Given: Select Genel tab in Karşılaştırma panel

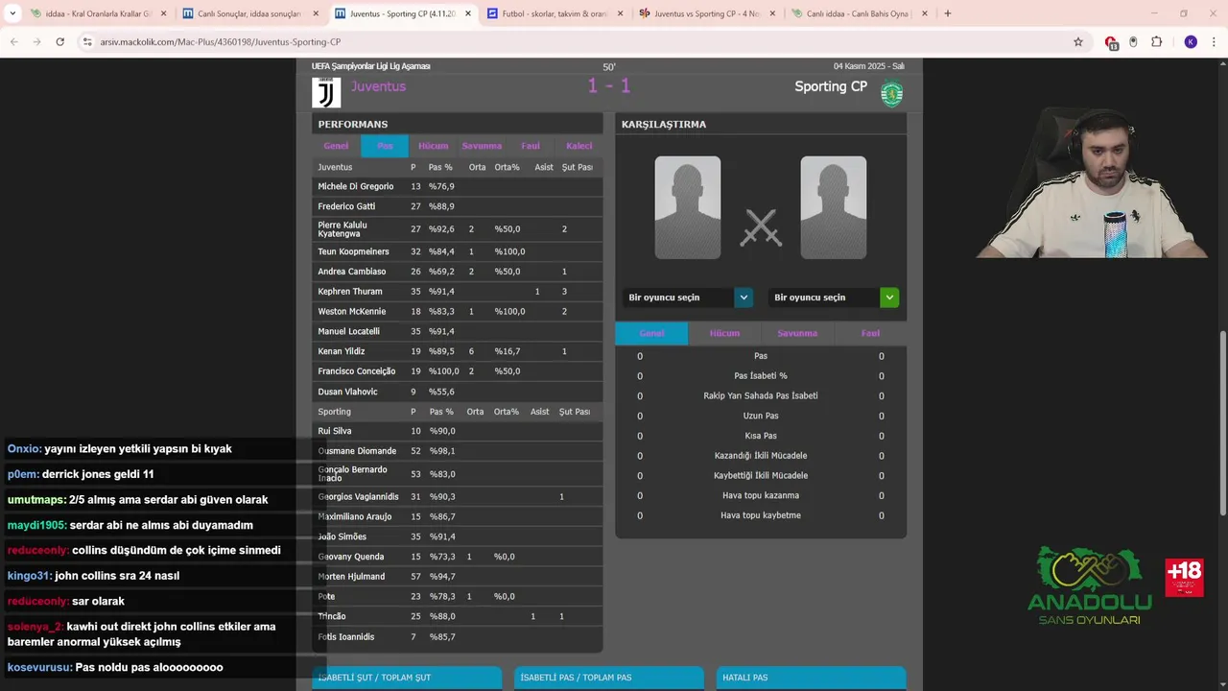Looking at the screenshot, I should pos(651,333).
